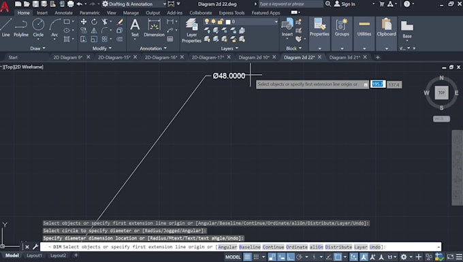This screenshot has width=463, height=262.
Task: Activate the Scale tool
Action: click(x=94, y=39)
